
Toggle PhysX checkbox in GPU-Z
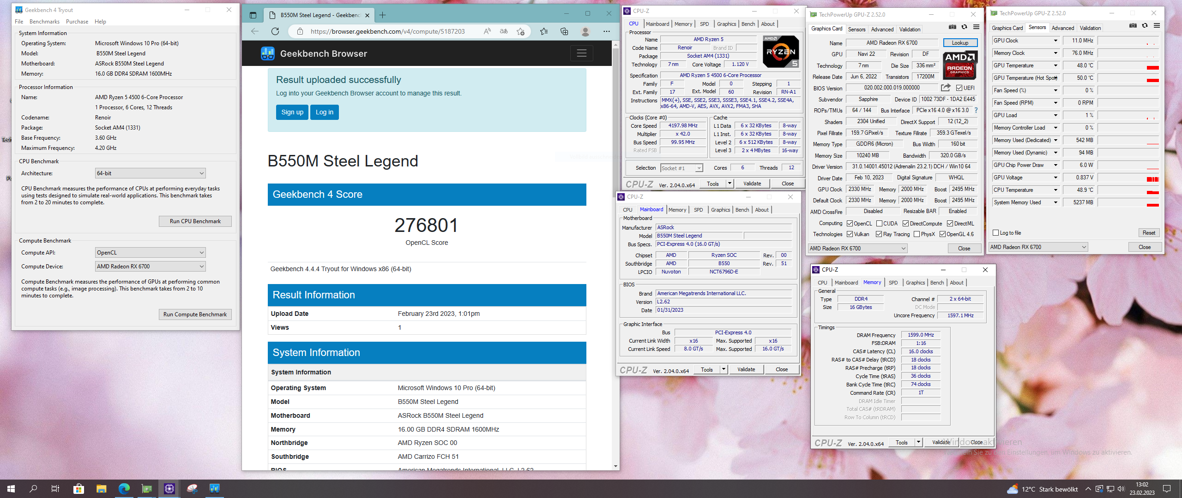(x=917, y=234)
